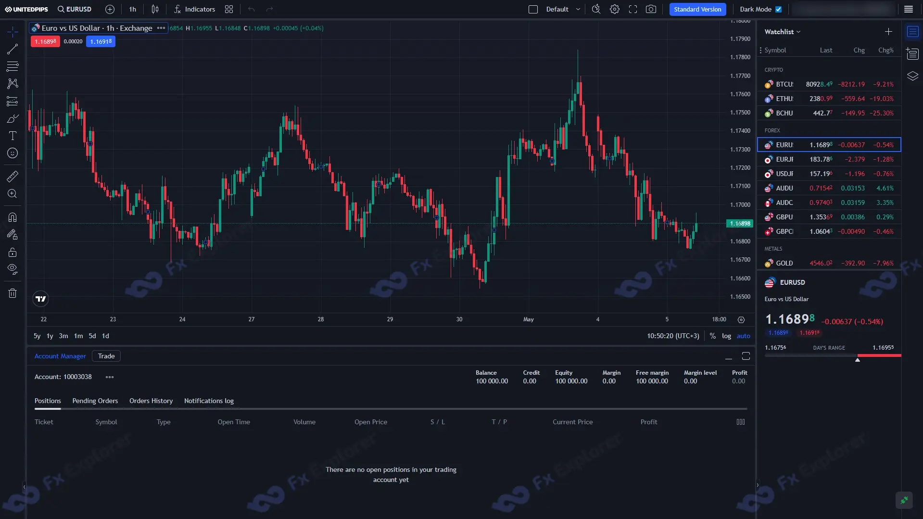Select the ruler measure tool
Viewport: 923px width, 519px height.
(13, 177)
